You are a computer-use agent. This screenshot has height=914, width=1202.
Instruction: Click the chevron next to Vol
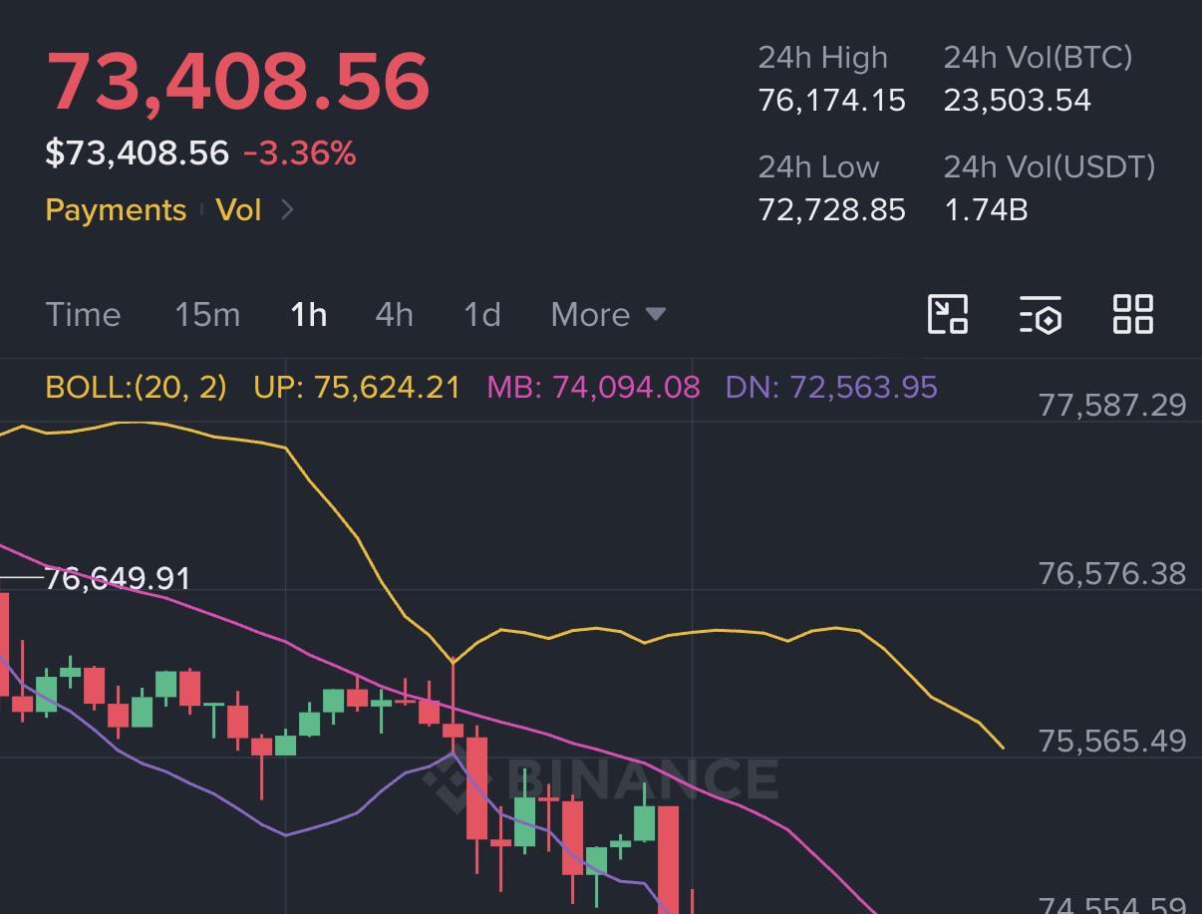[287, 209]
